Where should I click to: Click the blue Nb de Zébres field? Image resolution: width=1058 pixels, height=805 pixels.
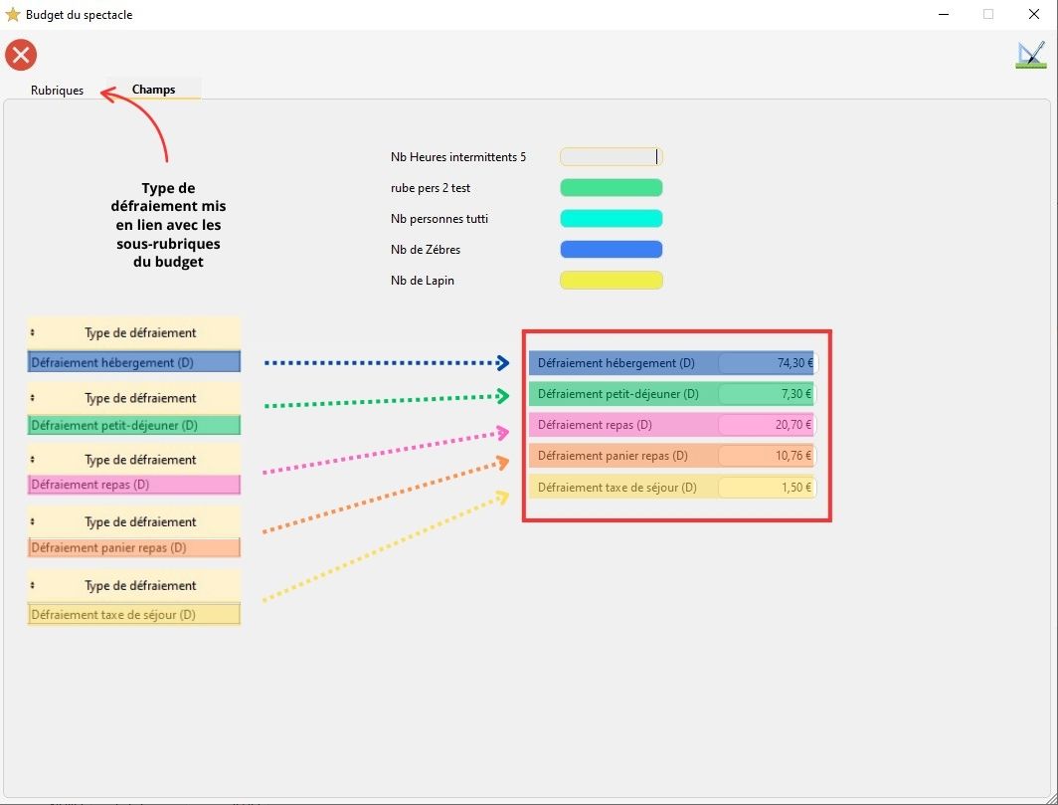coord(611,250)
